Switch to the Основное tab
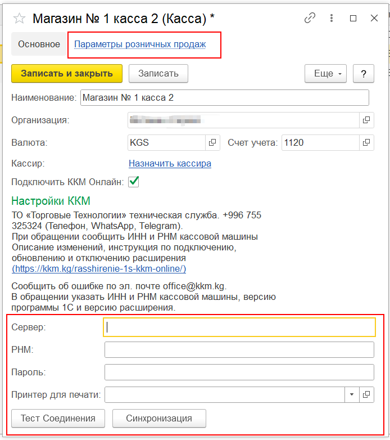Screen dimensions: 390x440 point(39,44)
